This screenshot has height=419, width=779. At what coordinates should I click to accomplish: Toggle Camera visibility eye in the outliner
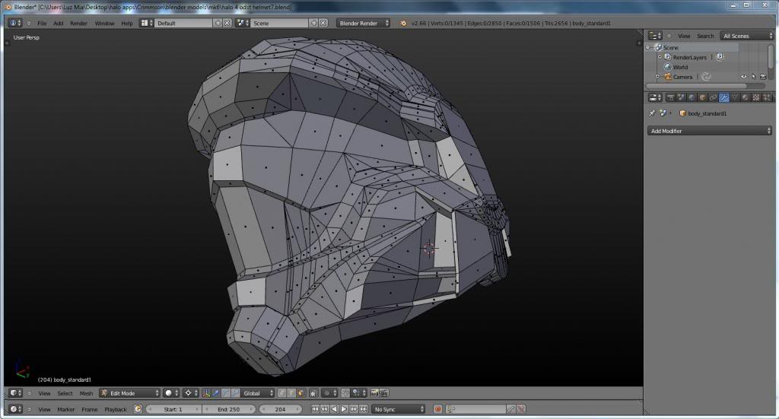click(x=743, y=77)
